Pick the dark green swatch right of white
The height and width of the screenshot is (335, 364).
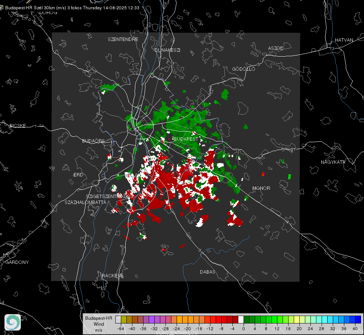[247, 320]
